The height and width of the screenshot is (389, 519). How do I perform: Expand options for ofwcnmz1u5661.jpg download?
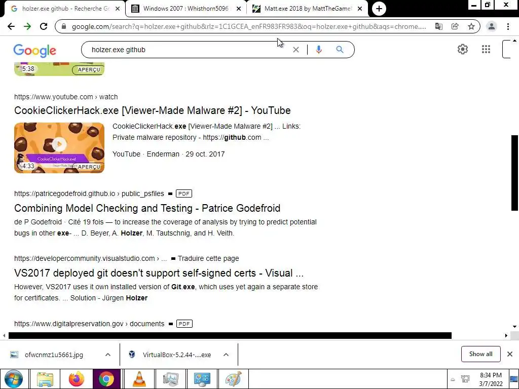click(108, 355)
